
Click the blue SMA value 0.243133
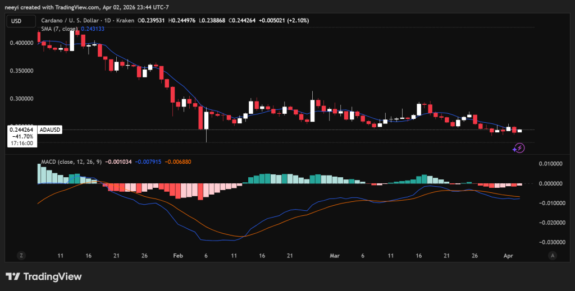coord(92,28)
